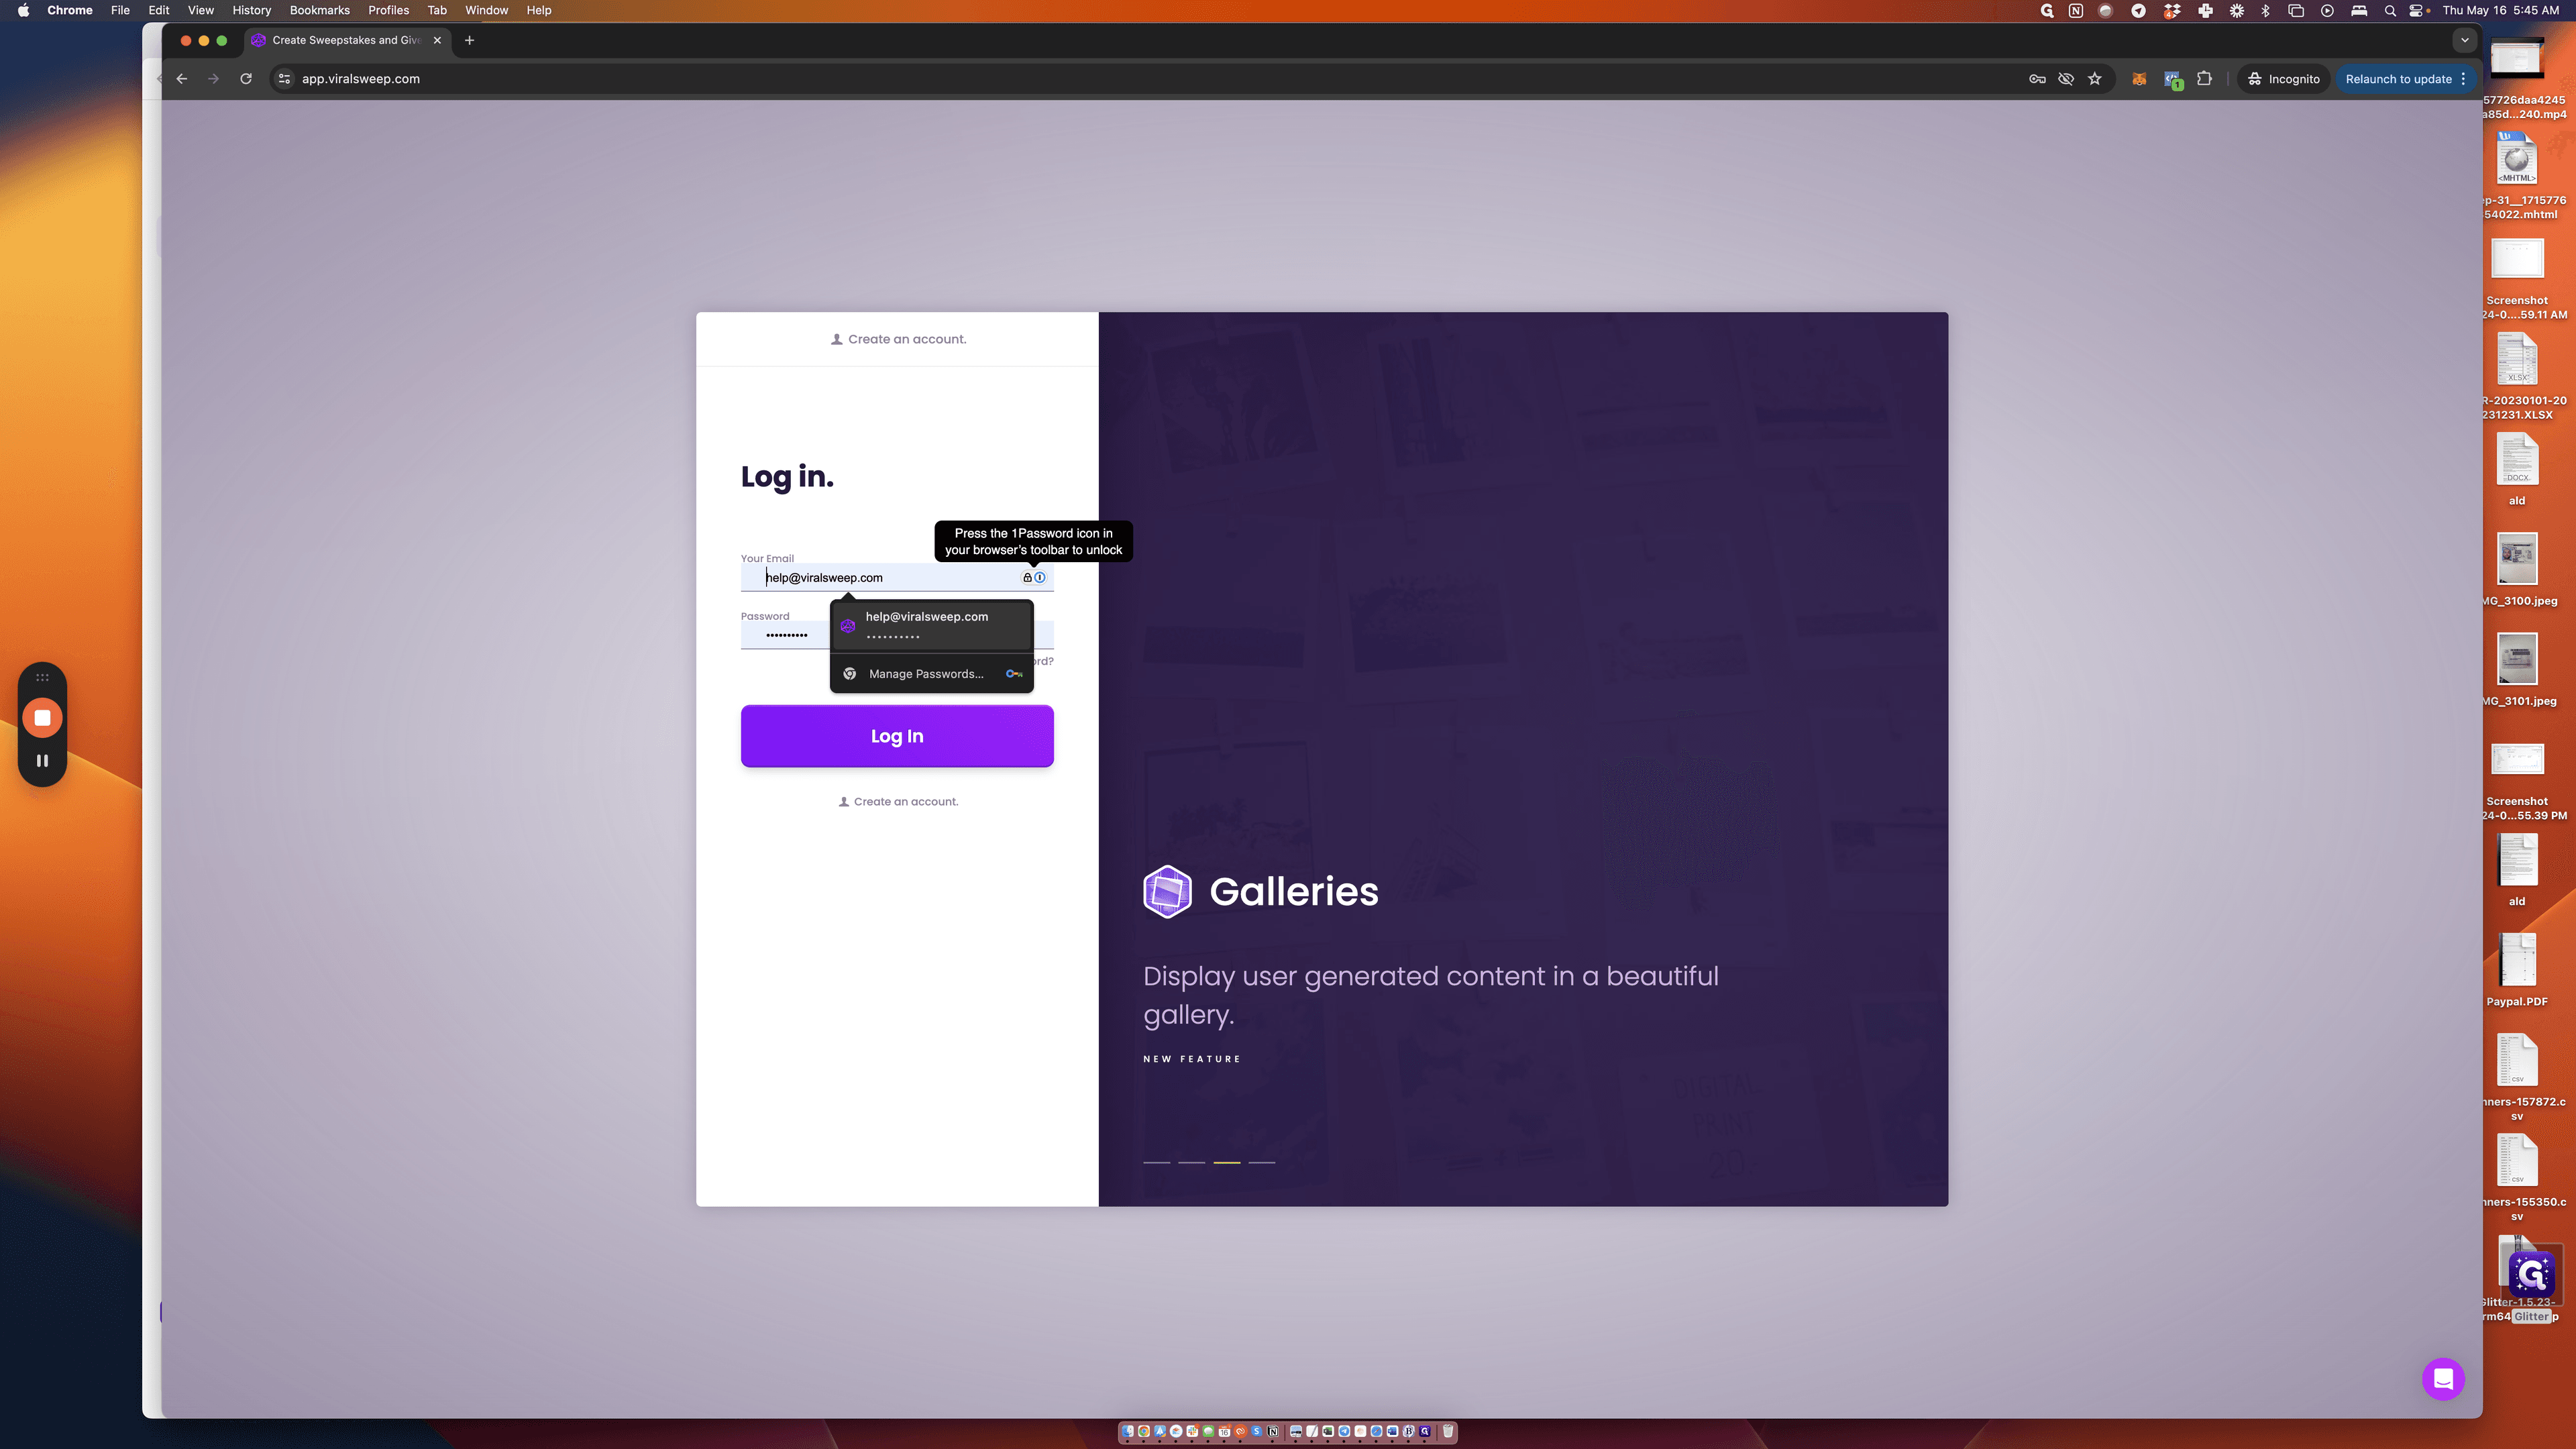This screenshot has width=2576, height=1449.
Task: Click Create an account link below Log In
Action: 898,802
